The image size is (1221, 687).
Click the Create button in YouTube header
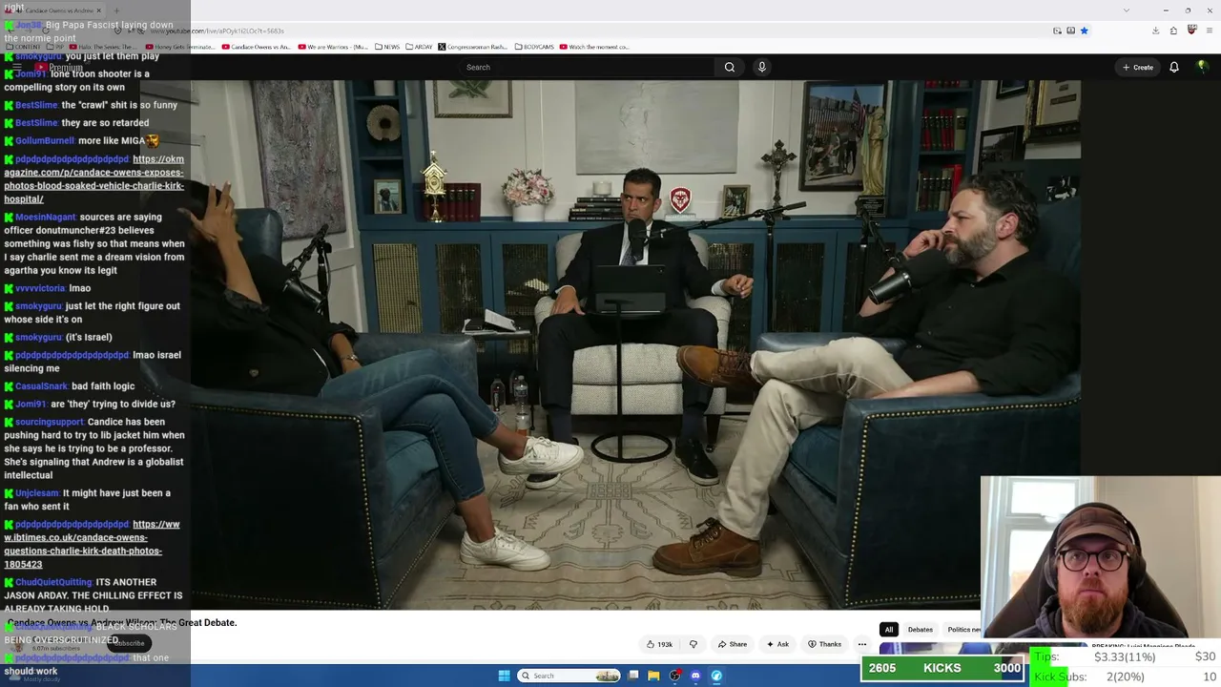point(1138,67)
